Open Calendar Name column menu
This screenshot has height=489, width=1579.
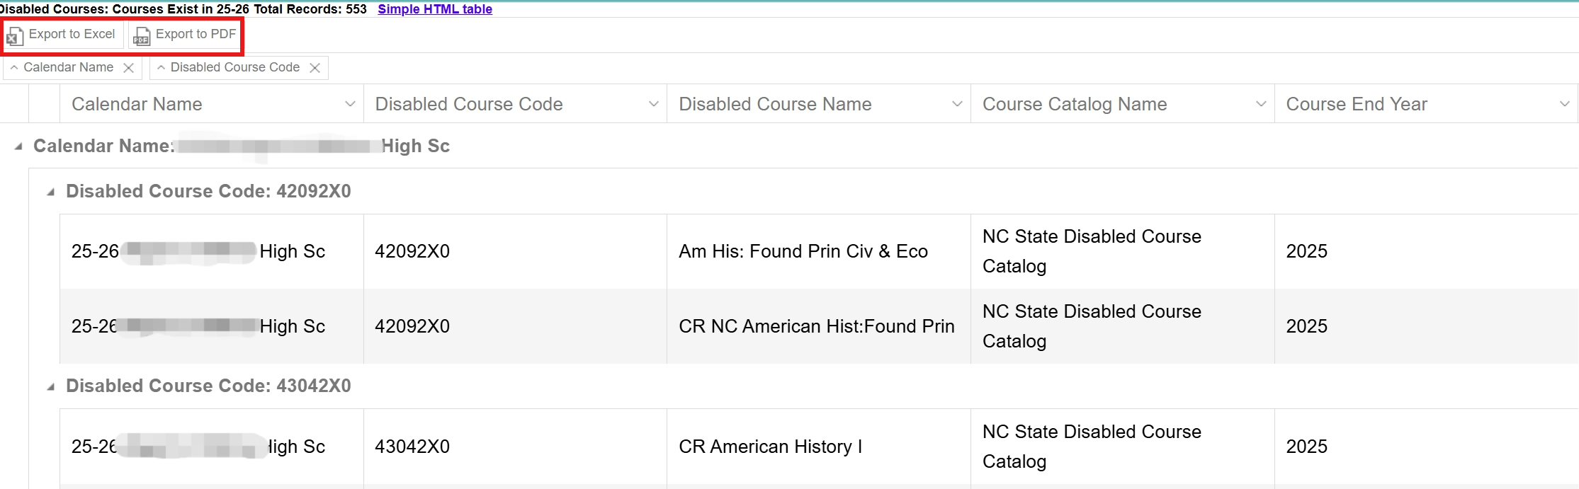coord(350,104)
